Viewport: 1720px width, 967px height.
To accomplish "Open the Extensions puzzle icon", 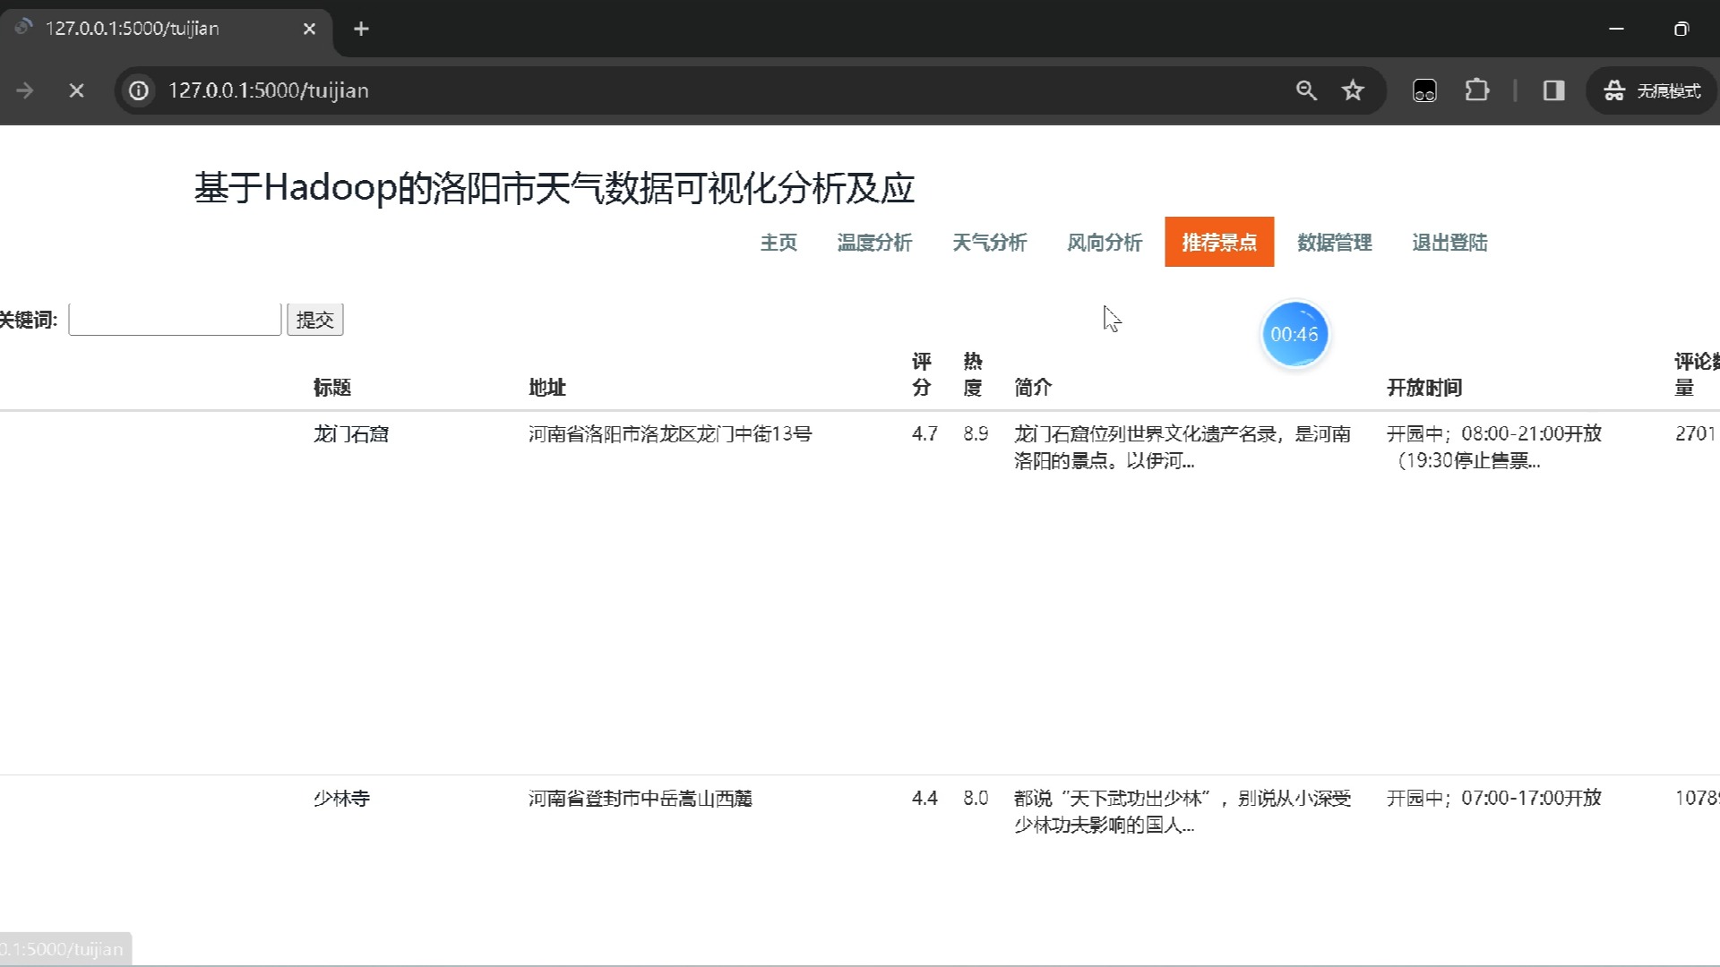I will coord(1476,90).
